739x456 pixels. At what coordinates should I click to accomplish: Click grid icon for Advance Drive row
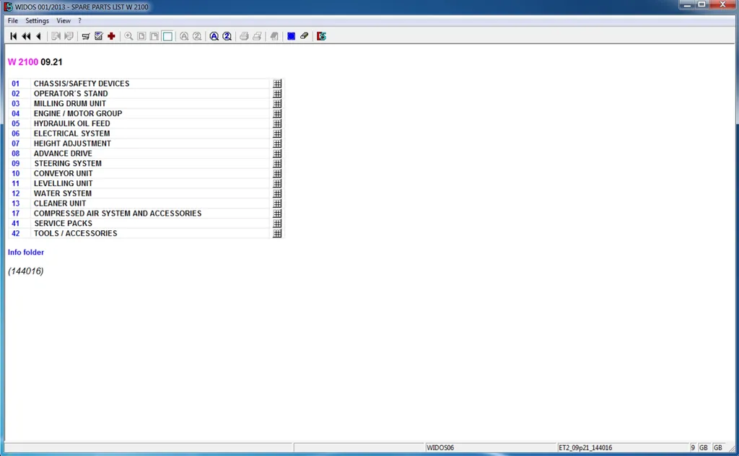pos(277,154)
